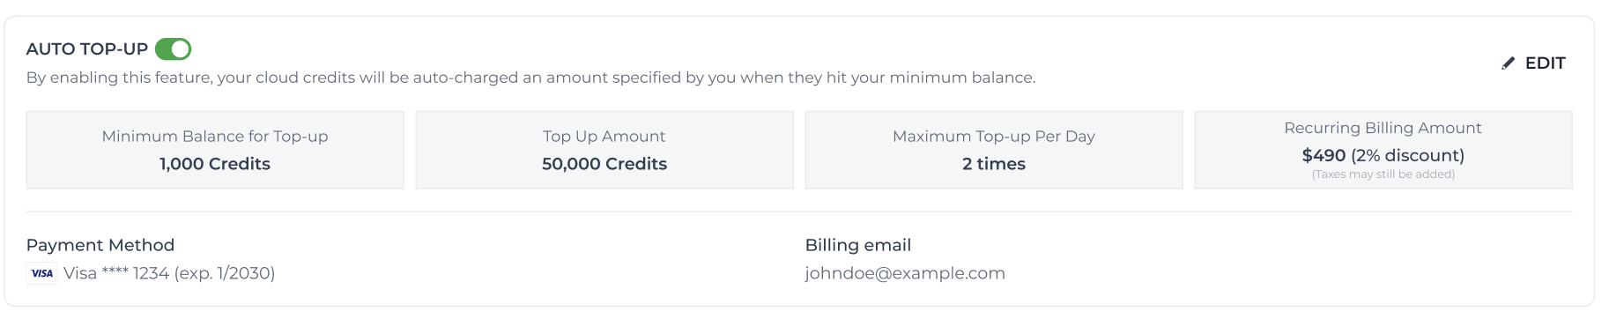Click the auto-charge feature description text

(531, 78)
